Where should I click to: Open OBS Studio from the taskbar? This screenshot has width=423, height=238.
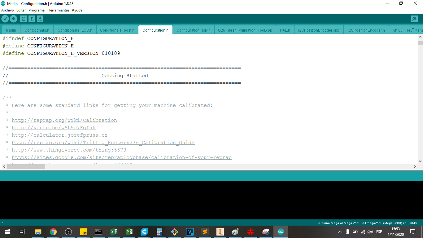coord(68,232)
